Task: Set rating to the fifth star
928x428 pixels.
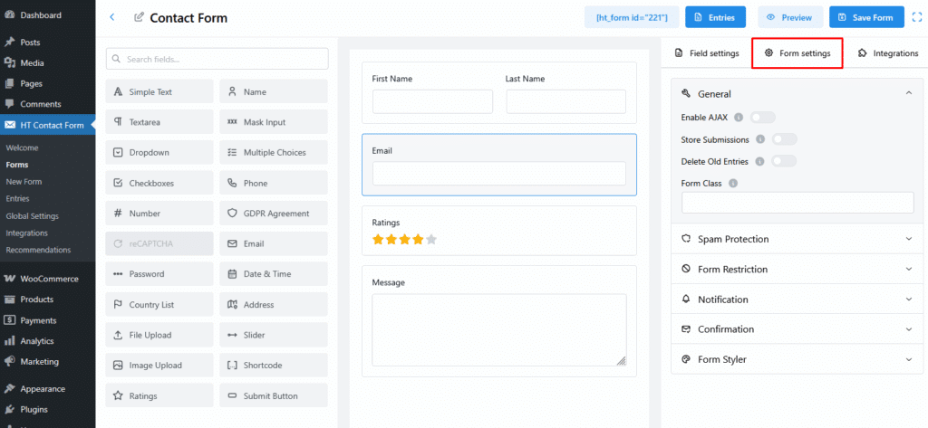Action: 431,240
